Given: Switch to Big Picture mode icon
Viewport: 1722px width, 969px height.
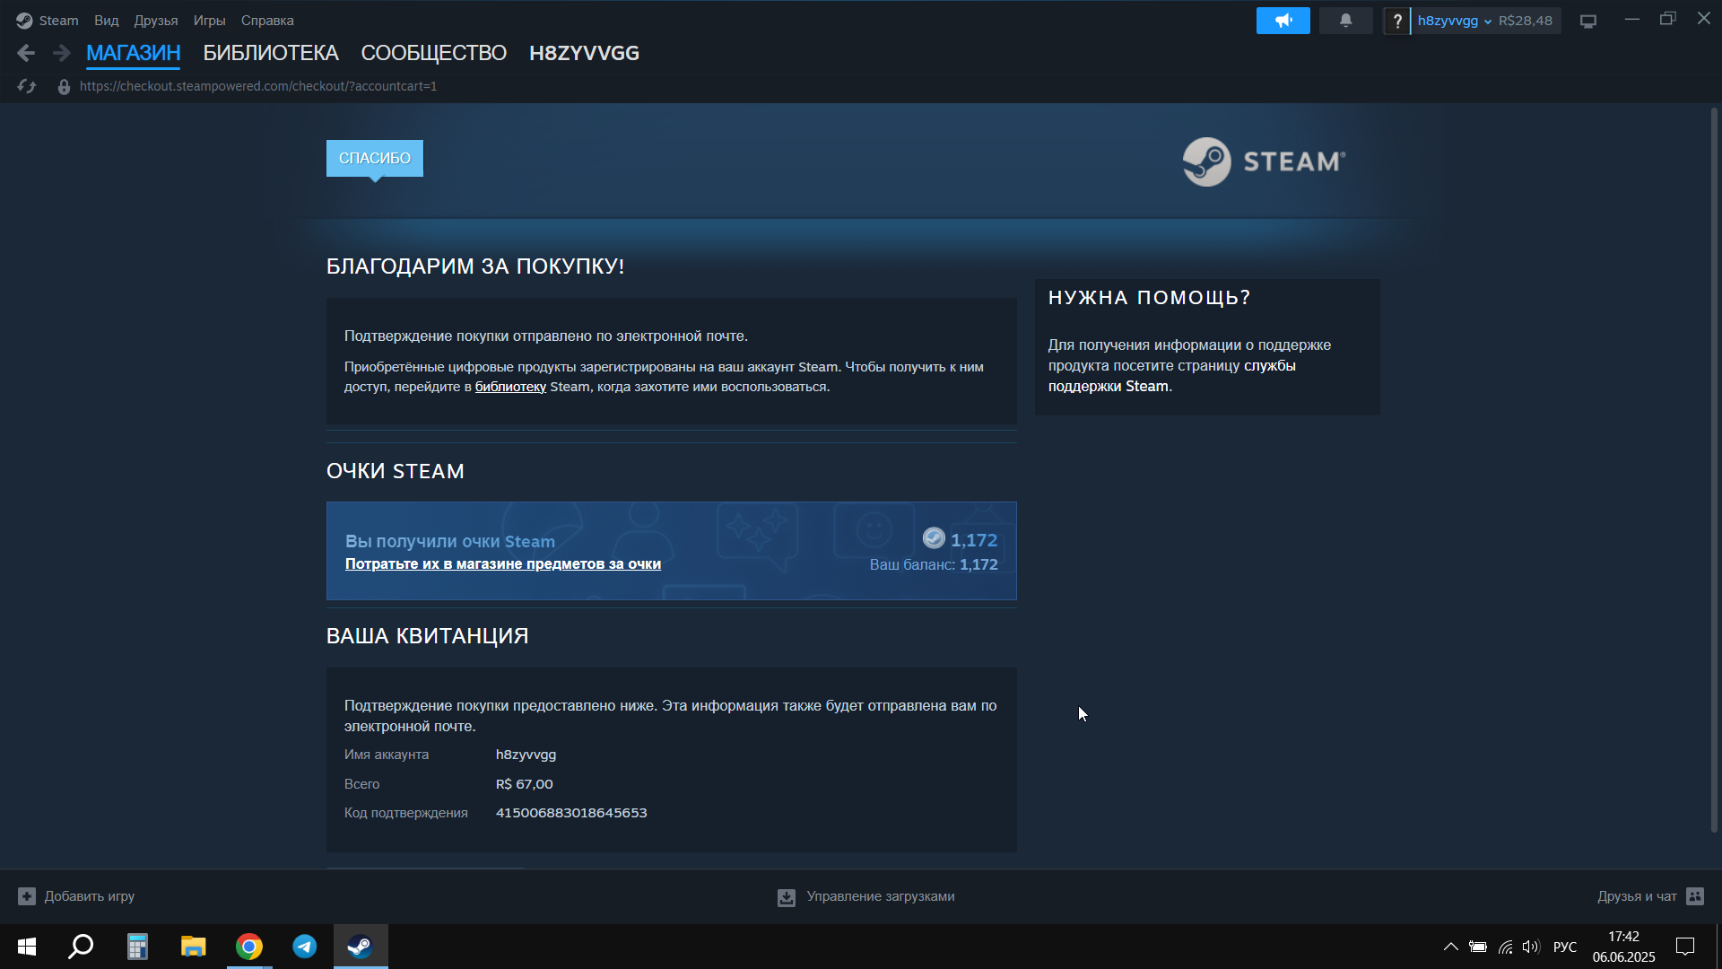Looking at the screenshot, I should click(x=1588, y=21).
